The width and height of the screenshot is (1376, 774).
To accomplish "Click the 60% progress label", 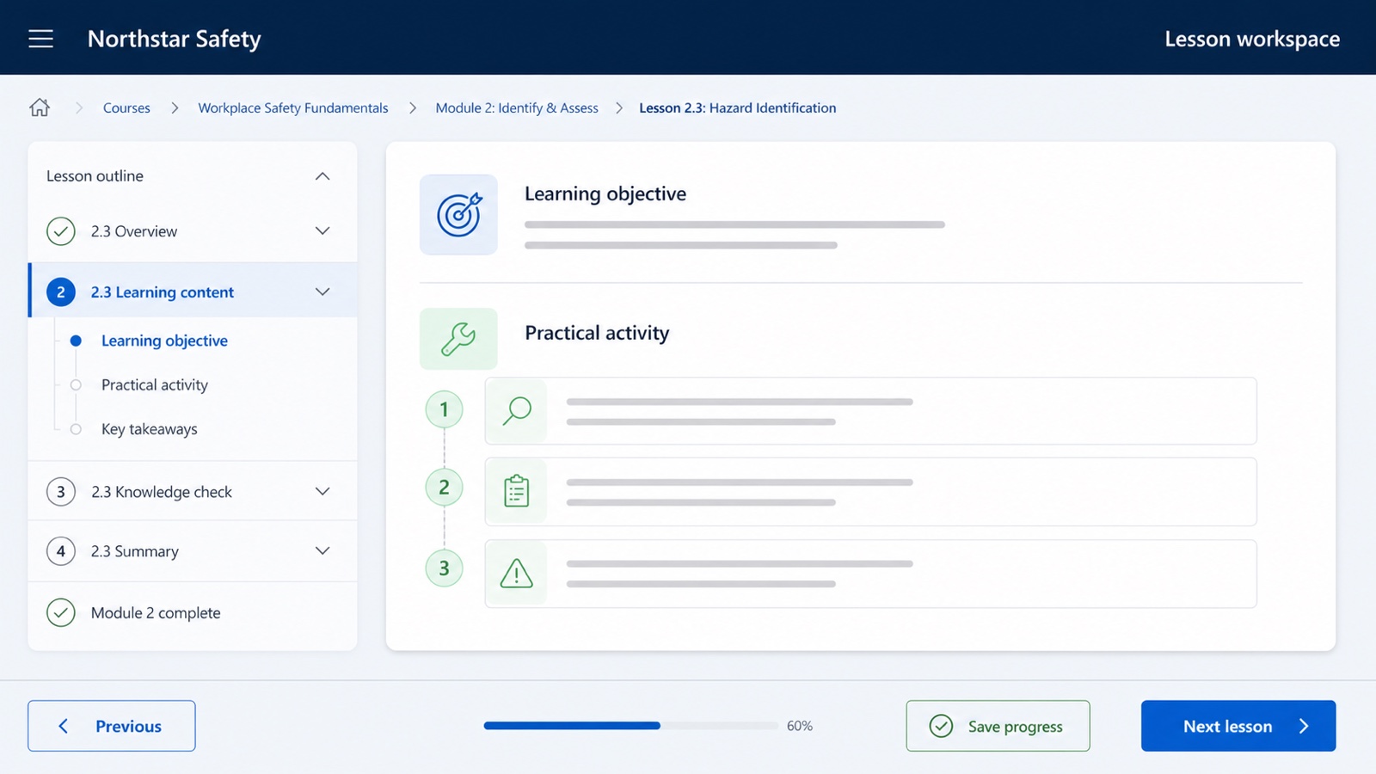I will [800, 726].
